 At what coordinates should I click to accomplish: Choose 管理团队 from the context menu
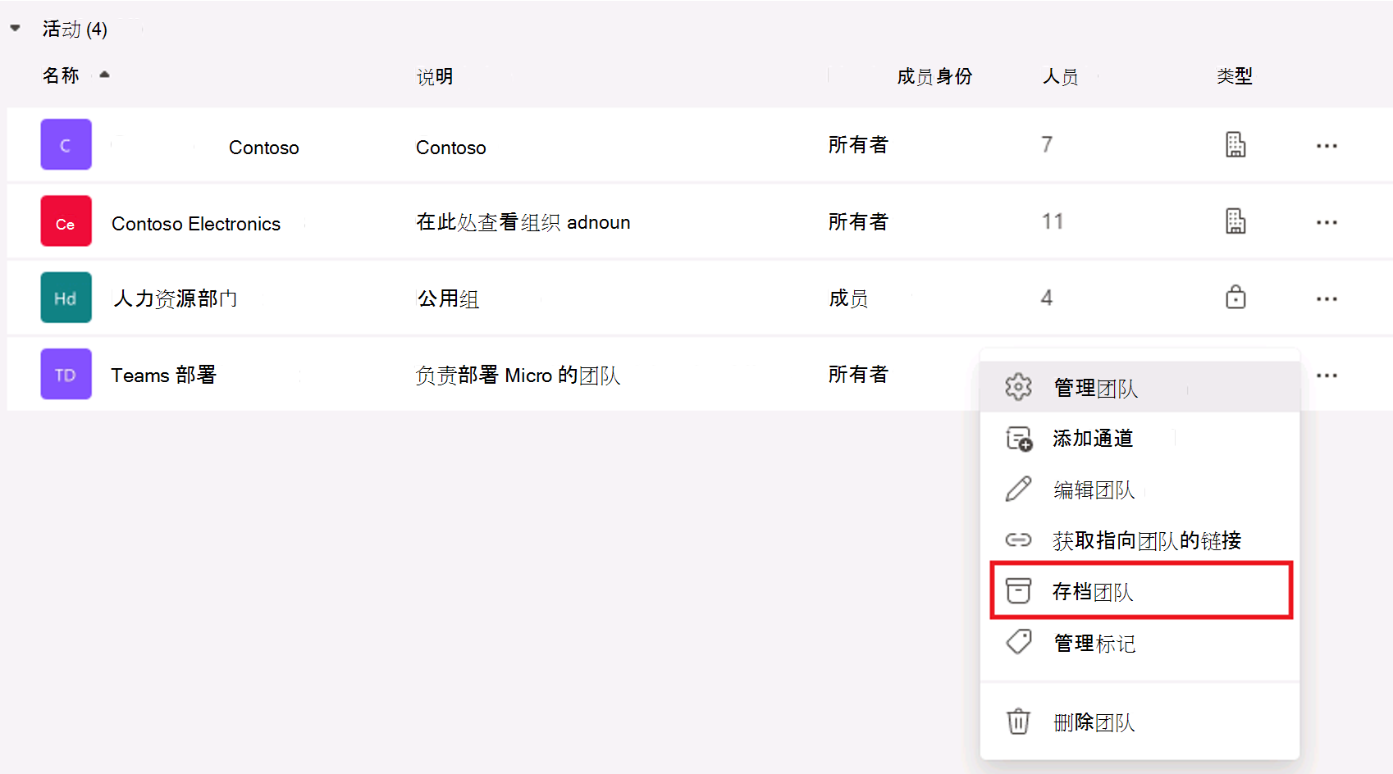point(1140,387)
